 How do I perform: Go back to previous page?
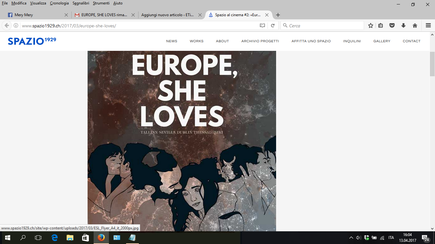(7, 25)
